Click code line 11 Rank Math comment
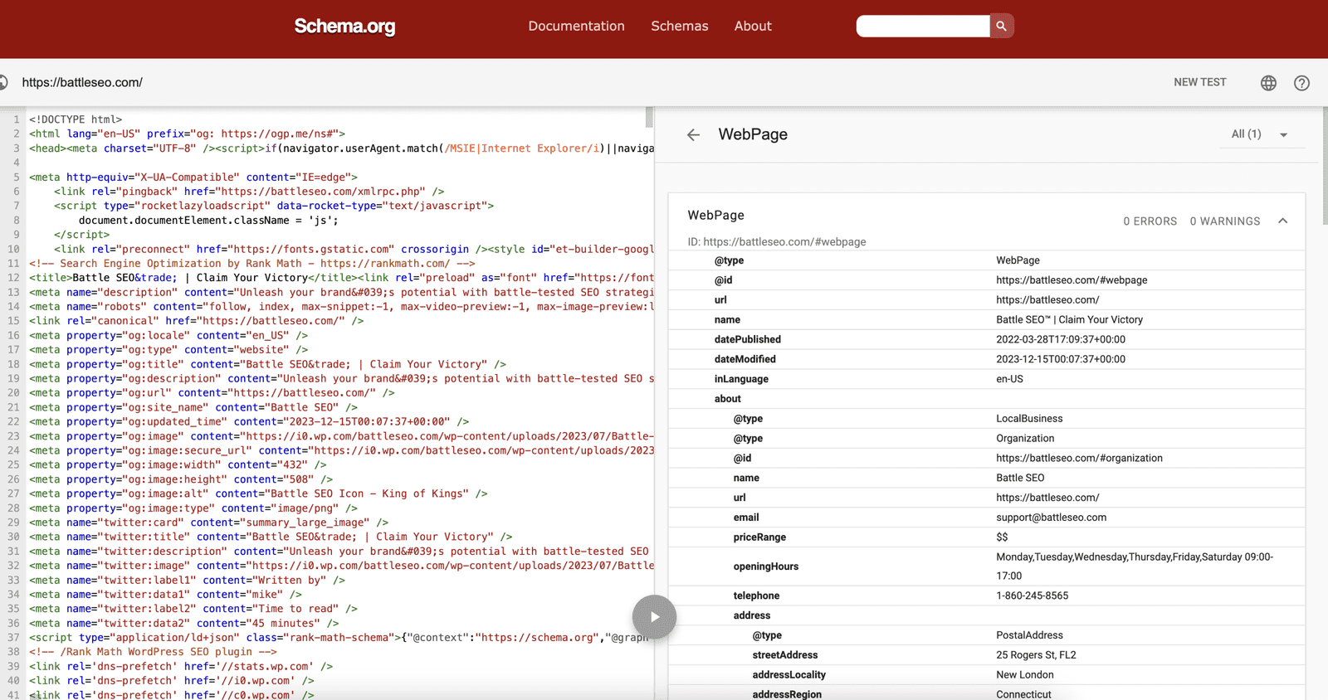 tap(251, 264)
